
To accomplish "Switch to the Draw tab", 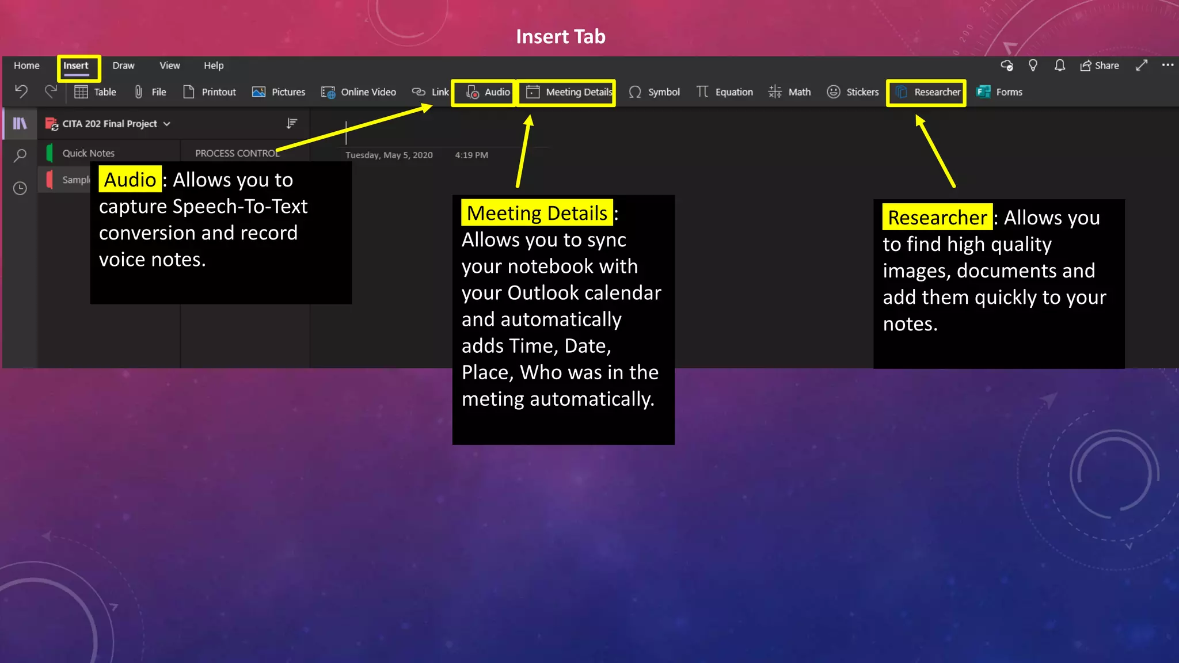I will click(x=123, y=66).
